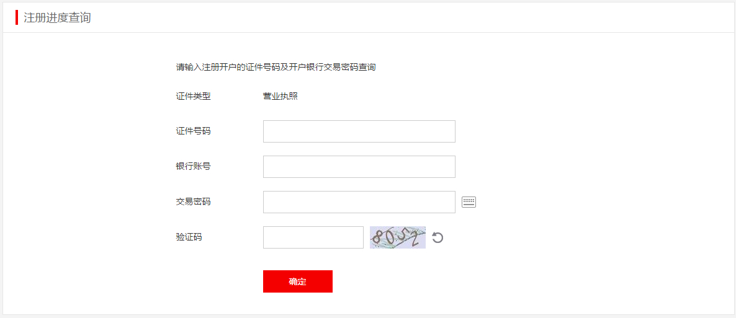Focus the 银行账号 input field
The width and height of the screenshot is (736, 318).
click(359, 167)
